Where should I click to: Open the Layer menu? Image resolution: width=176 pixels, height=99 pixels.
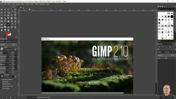pos(23,4)
